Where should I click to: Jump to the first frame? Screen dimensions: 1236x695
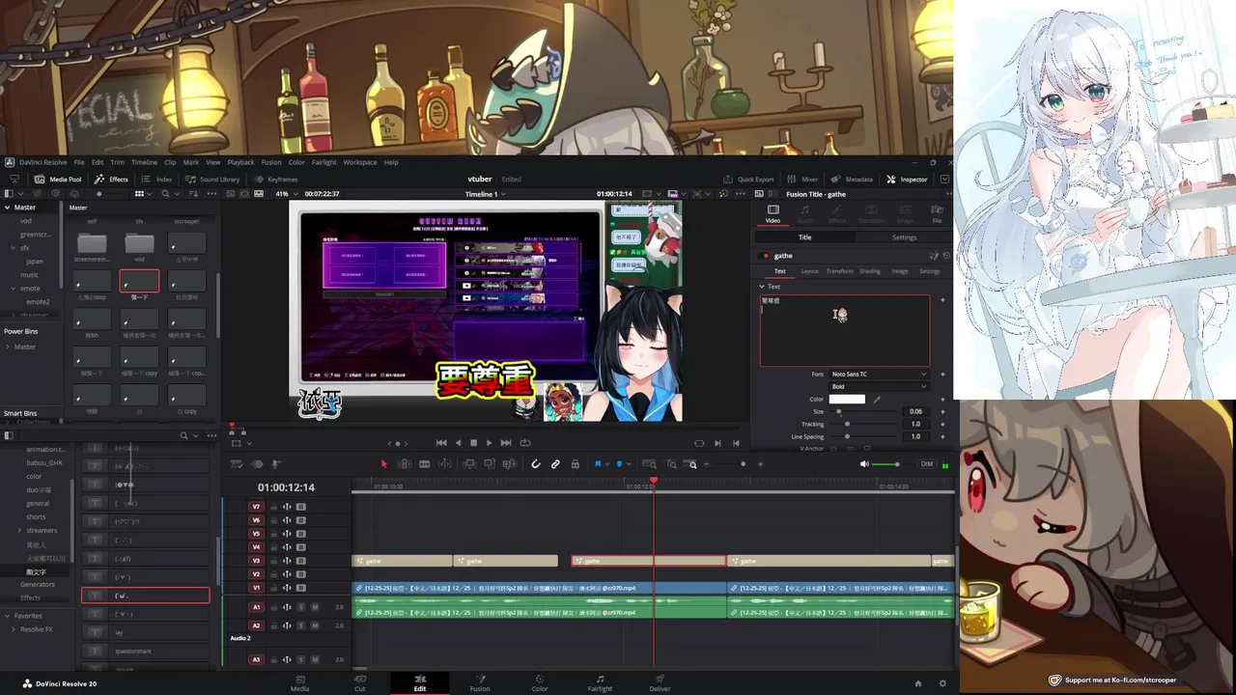tap(441, 443)
